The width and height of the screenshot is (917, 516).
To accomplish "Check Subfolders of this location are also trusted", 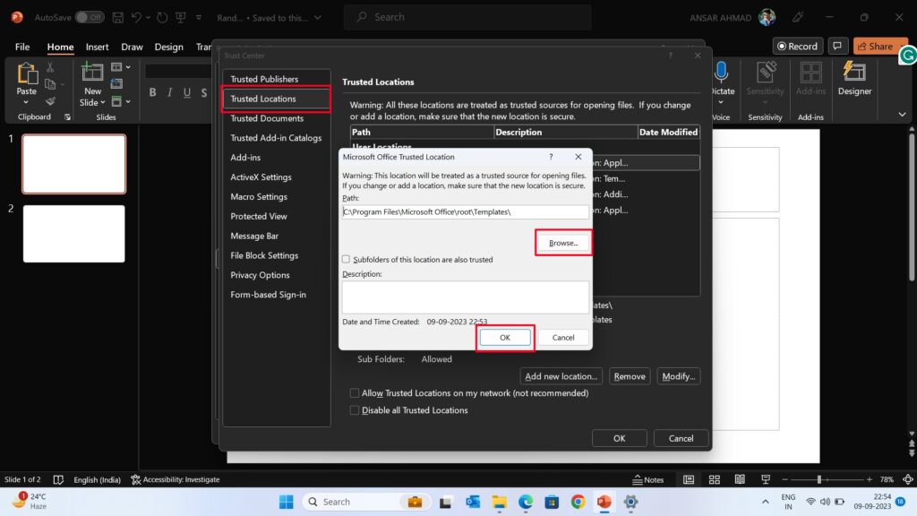I will [x=347, y=259].
